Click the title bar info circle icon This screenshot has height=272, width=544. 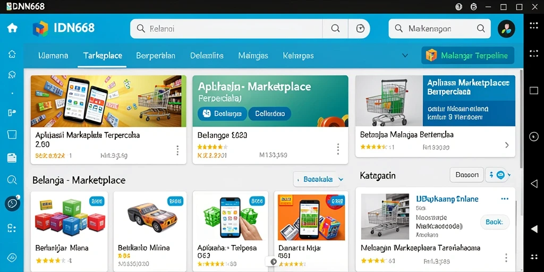click(x=458, y=7)
